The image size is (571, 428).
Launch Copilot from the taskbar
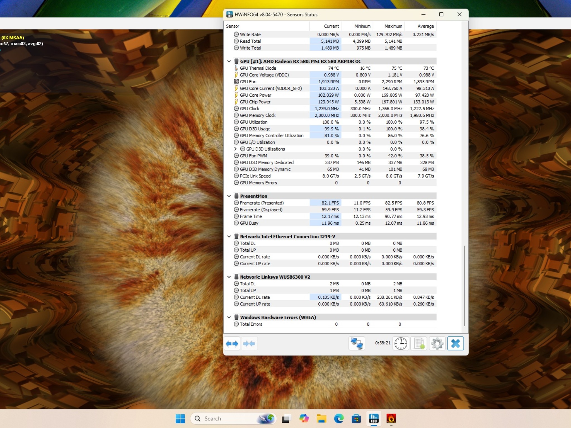click(304, 419)
